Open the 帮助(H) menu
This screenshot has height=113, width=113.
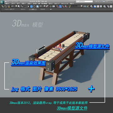(72, 3)
